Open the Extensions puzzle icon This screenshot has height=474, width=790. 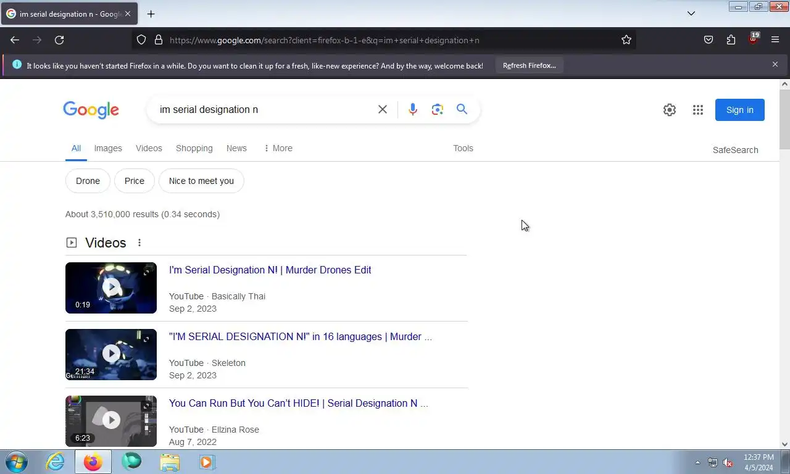point(731,40)
